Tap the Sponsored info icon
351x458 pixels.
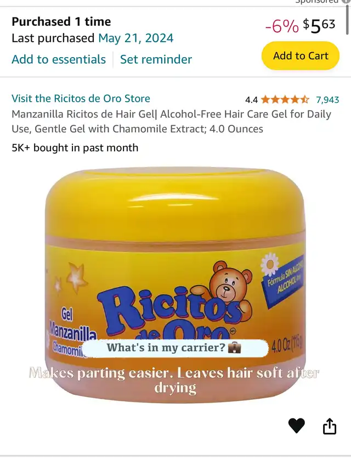tap(347, 2)
